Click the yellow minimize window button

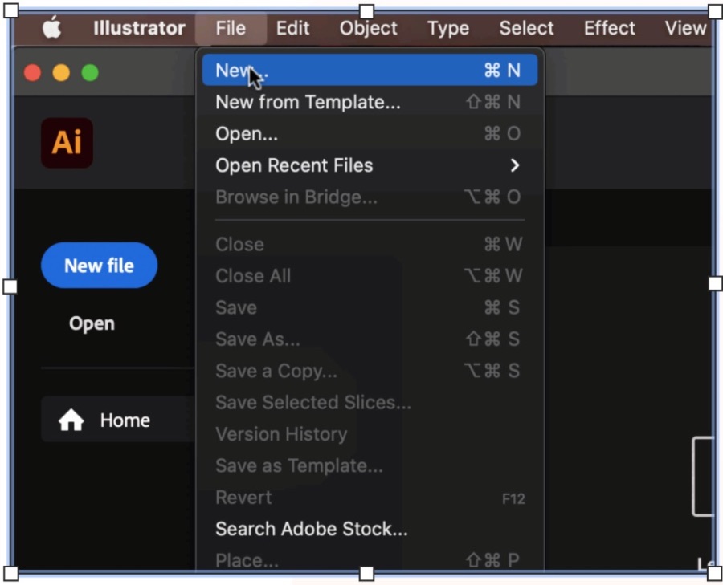[61, 73]
